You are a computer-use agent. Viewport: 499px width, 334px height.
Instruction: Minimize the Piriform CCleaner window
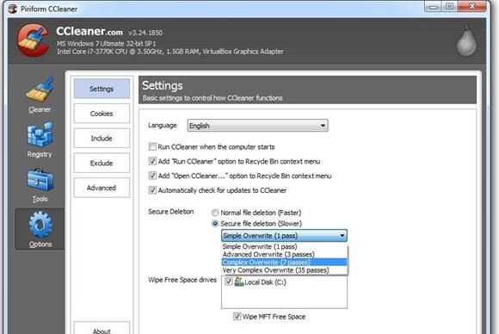coord(433,6)
